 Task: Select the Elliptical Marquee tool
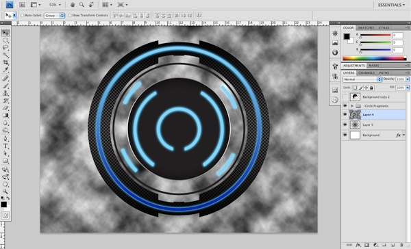[5, 40]
